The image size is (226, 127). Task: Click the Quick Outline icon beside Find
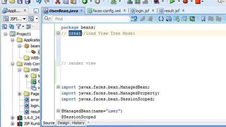coord(134,19)
